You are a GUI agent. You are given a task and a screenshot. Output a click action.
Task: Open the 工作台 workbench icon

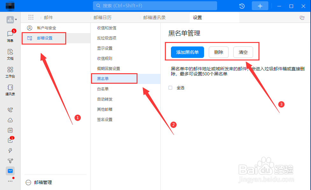pos(10,72)
